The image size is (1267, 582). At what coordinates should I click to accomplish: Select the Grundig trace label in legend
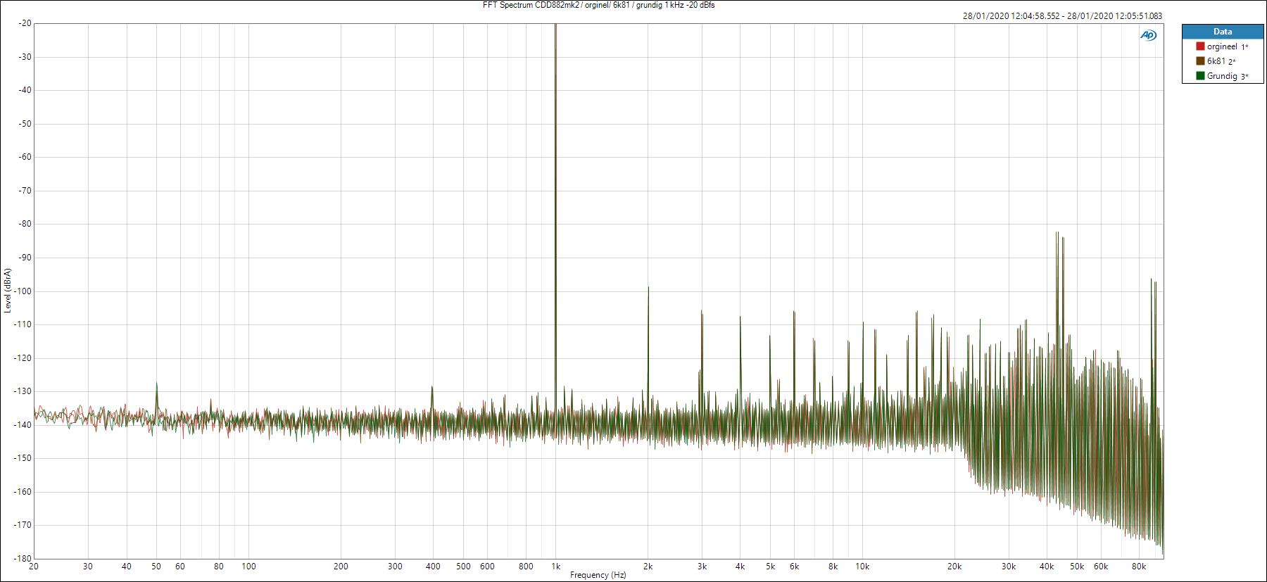[x=1222, y=76]
